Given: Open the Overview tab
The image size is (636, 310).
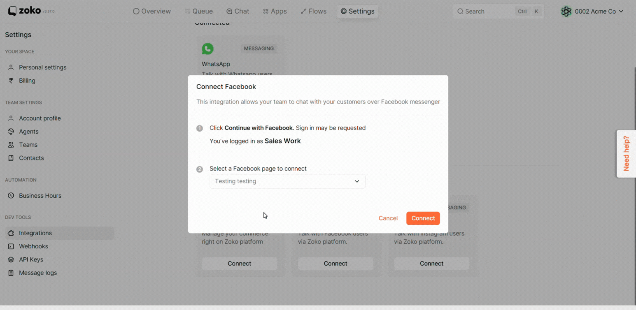Looking at the screenshot, I should click(x=151, y=11).
